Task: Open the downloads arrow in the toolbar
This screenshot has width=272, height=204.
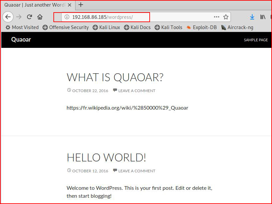Action: tap(252, 17)
